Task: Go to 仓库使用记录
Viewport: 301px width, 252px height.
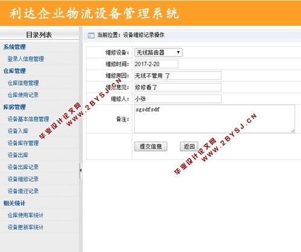Action: pyautogui.click(x=23, y=95)
